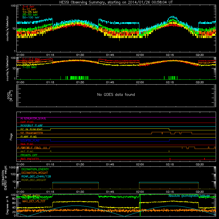Click the DECIMATION_ENERGY legend label
Image resolution: width=219 pixels, height=219 pixels.
[x=35, y=169]
